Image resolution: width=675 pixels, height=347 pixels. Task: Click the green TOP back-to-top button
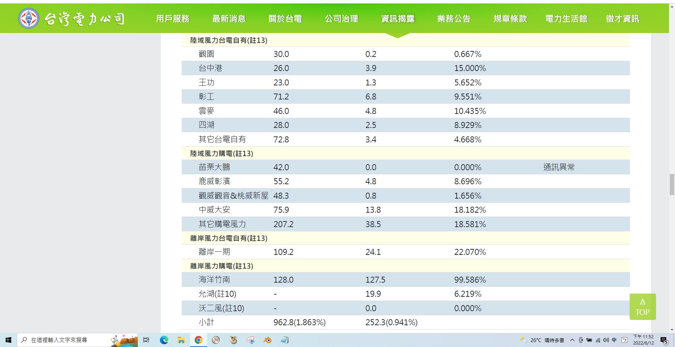click(643, 307)
